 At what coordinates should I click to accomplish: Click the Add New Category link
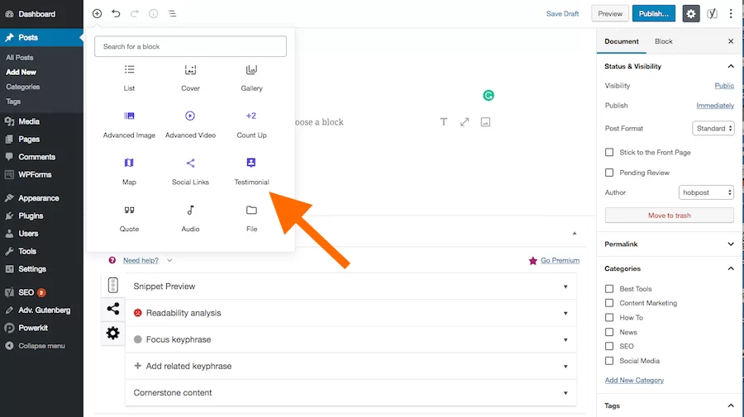click(x=634, y=380)
